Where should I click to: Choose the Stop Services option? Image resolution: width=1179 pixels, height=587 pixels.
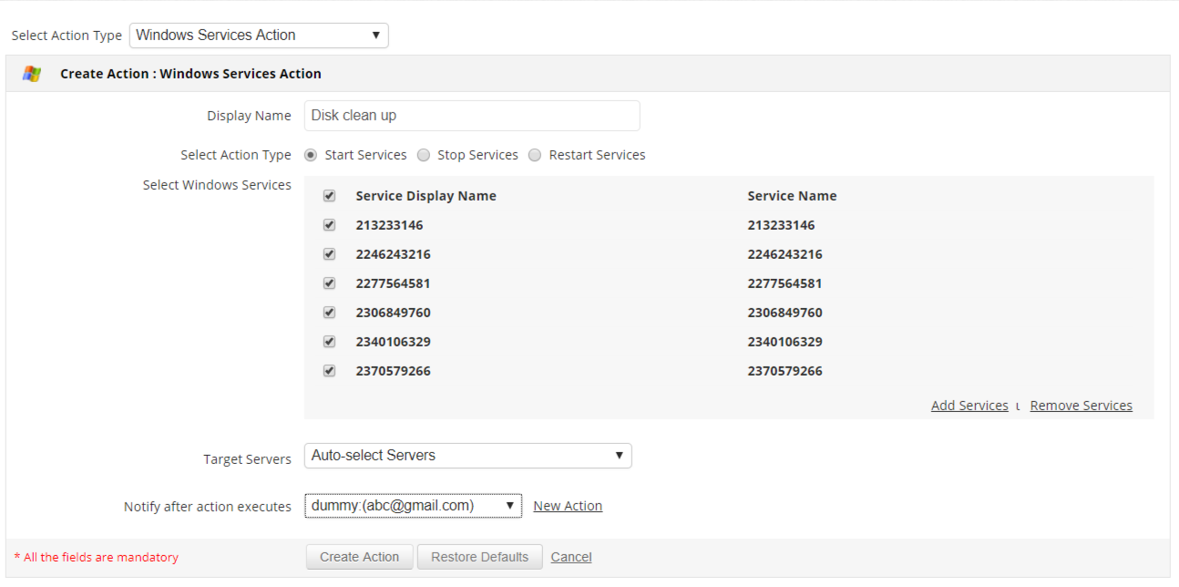424,155
